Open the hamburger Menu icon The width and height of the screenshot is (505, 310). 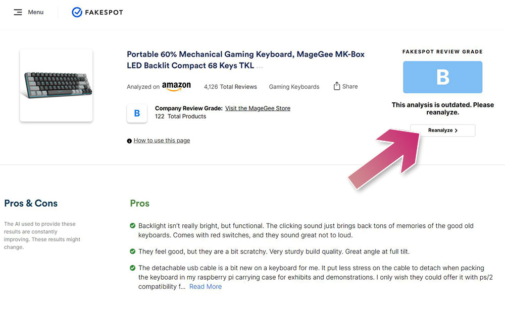click(x=18, y=12)
